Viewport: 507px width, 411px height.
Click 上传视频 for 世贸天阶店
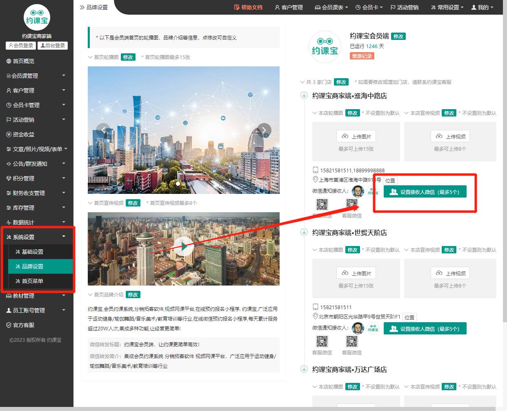tap(450, 273)
